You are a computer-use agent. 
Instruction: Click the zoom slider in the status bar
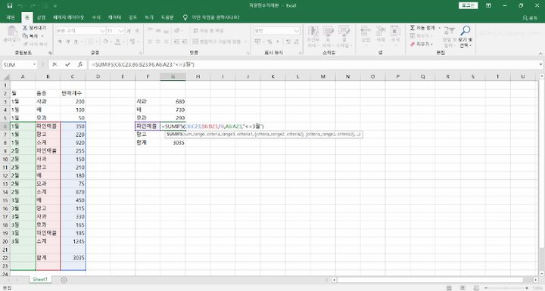pyautogui.click(x=506, y=288)
